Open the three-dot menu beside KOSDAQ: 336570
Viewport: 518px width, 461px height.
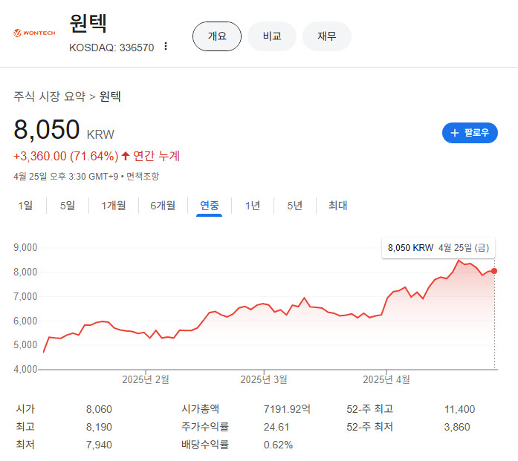[x=166, y=47]
